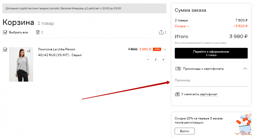Click the share cart icon
254x138 pixels.
[161, 32]
